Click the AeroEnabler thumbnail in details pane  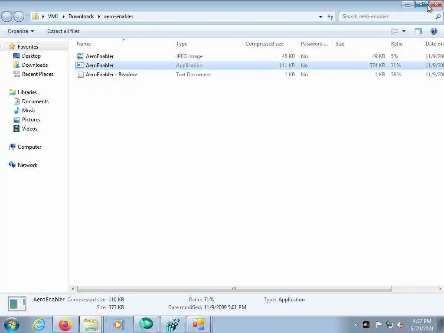coord(17,304)
